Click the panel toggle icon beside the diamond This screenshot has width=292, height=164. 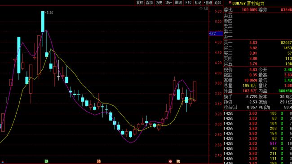pyautogui.click(x=206, y=8)
